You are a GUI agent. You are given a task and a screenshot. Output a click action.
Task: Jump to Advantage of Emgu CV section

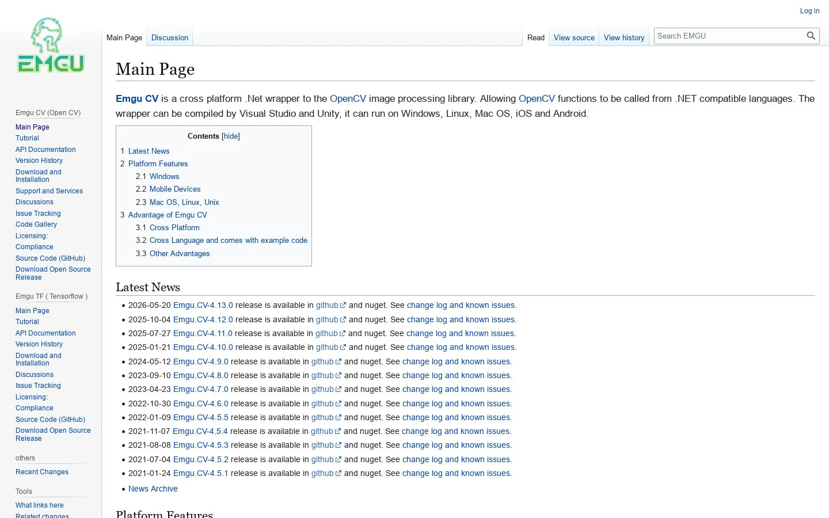(163, 215)
